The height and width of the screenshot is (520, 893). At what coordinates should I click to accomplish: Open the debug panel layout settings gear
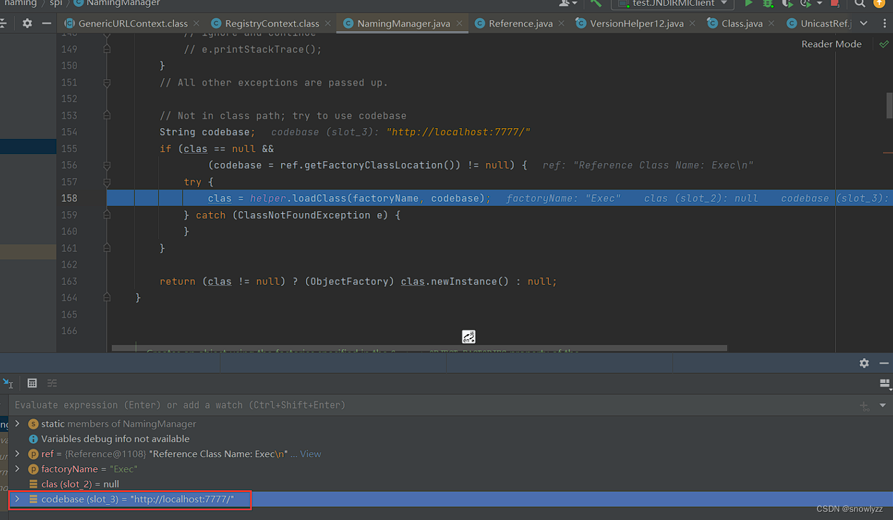864,363
